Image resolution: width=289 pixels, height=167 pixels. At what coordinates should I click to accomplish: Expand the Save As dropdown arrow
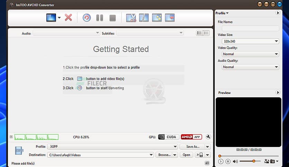point(207,147)
